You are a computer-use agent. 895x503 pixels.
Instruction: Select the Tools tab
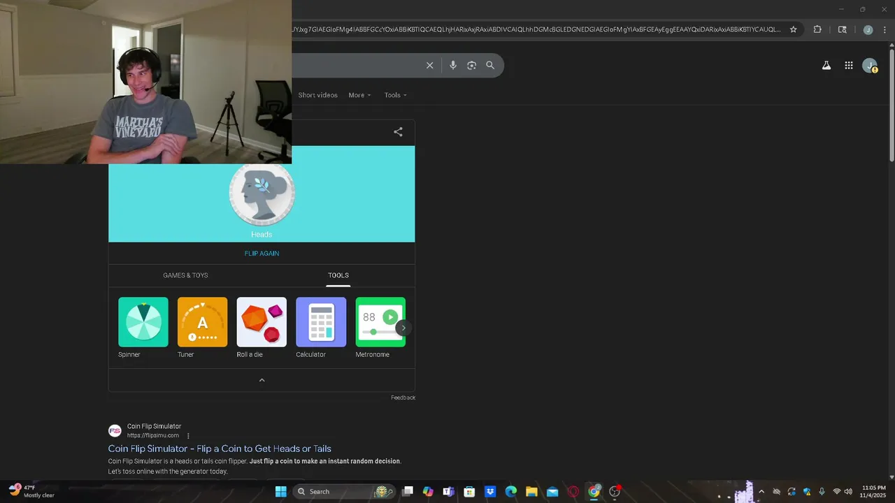click(x=338, y=275)
